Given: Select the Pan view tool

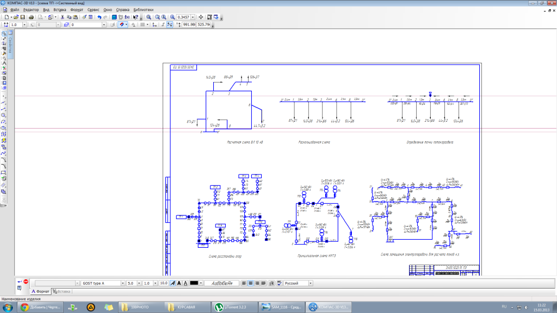Looking at the screenshot, I should pyautogui.click(x=201, y=17).
